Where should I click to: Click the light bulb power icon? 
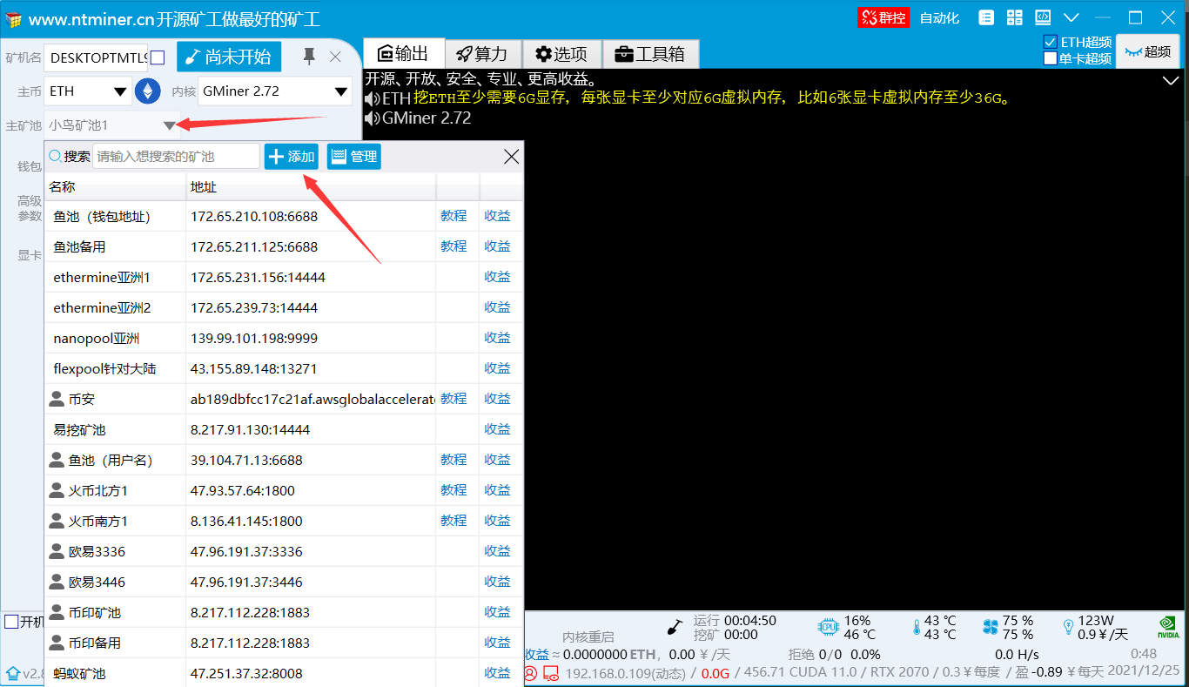1068,627
